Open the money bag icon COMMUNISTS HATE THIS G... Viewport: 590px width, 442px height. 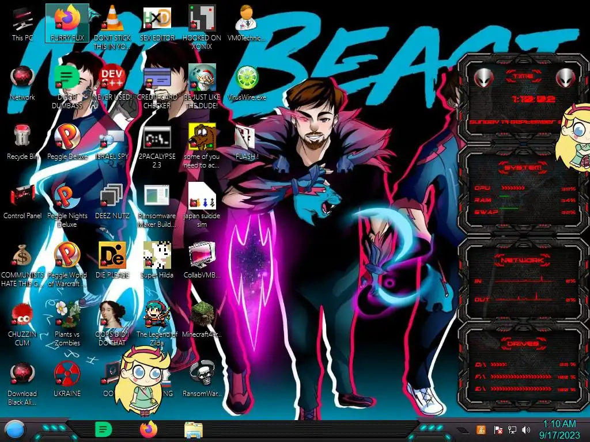coord(22,265)
